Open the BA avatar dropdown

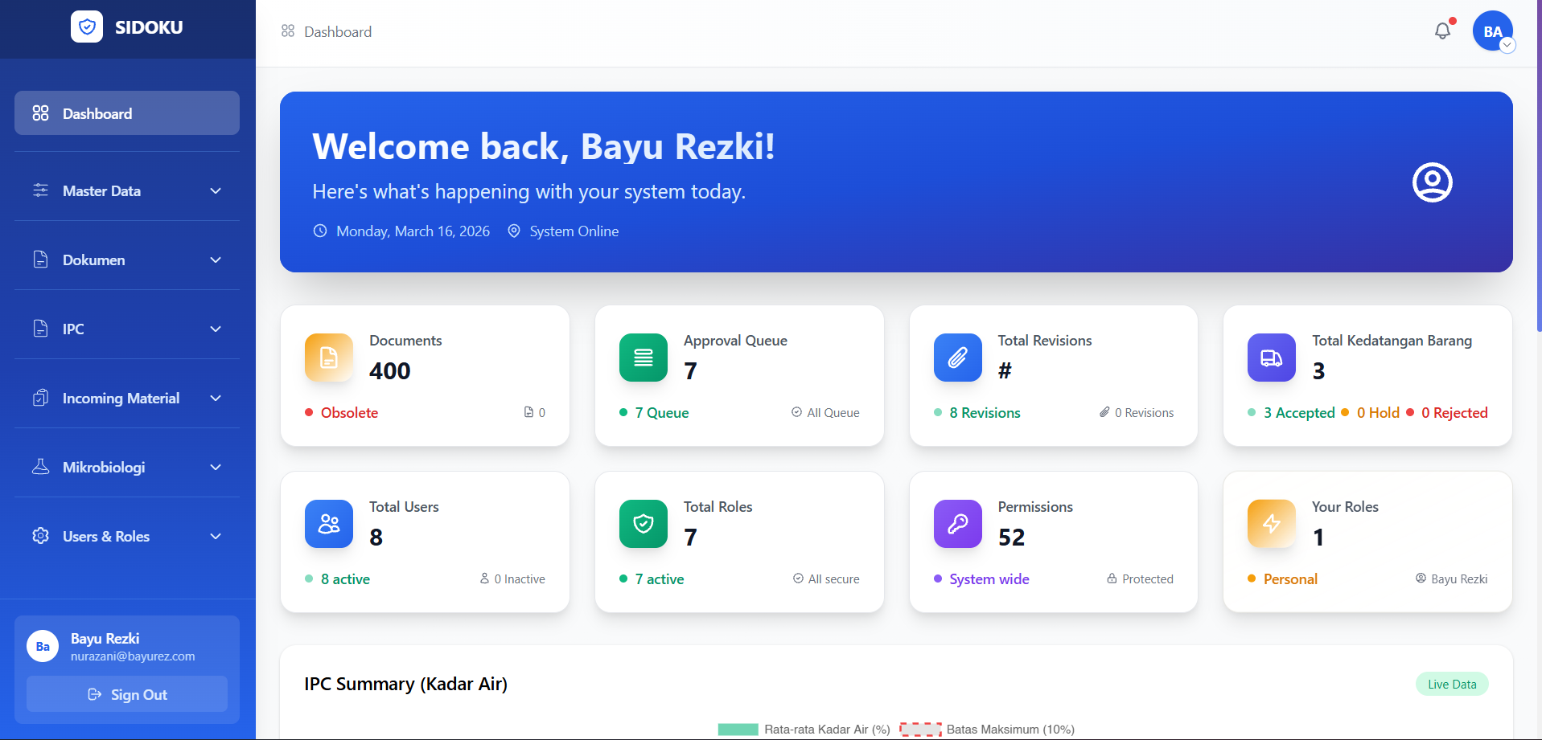(1492, 31)
